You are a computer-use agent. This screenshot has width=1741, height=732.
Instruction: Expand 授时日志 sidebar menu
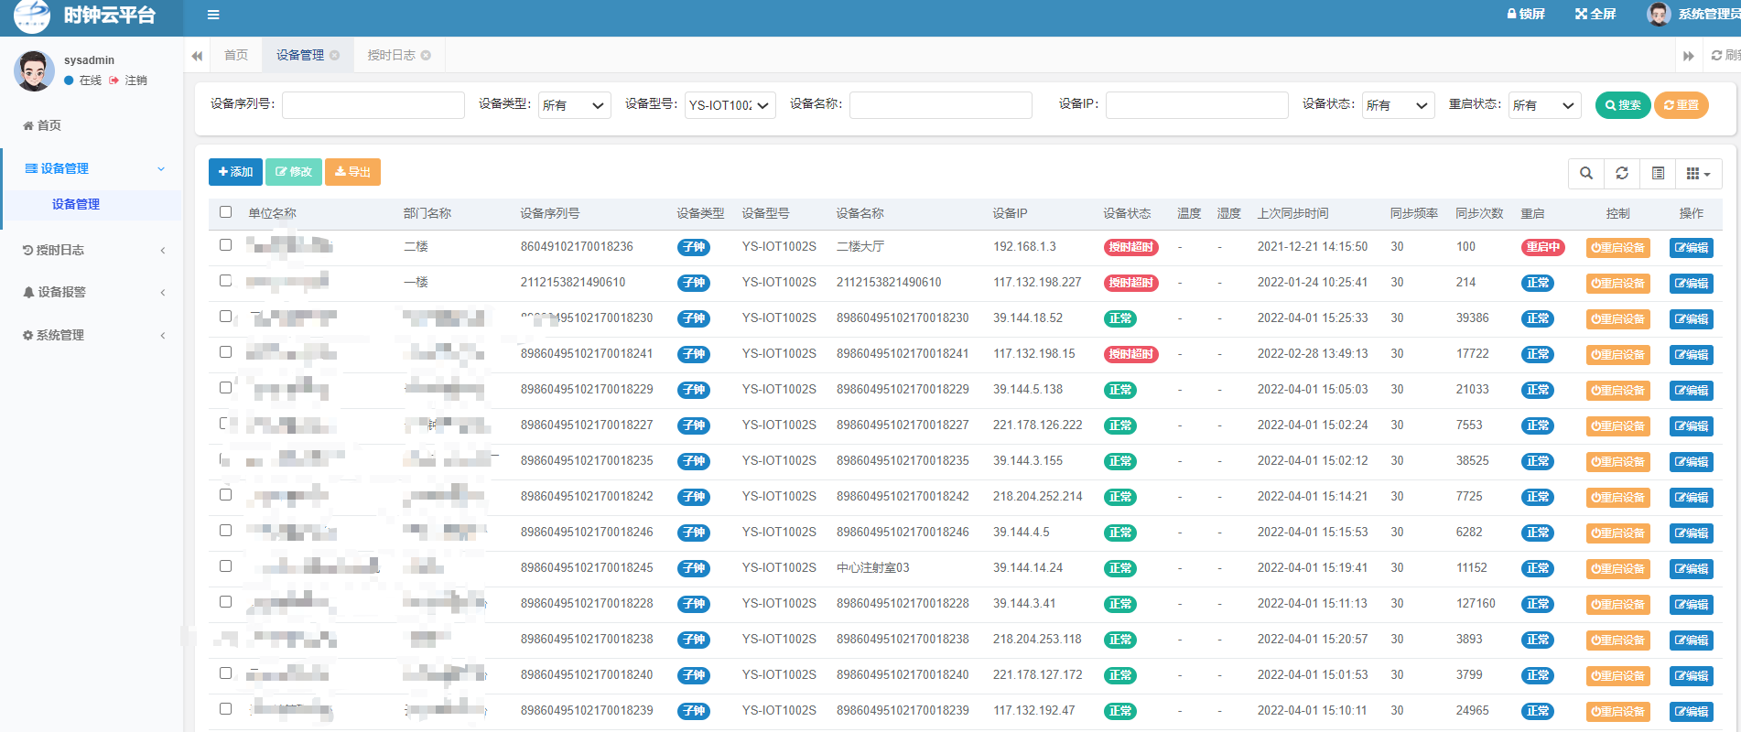(x=92, y=250)
